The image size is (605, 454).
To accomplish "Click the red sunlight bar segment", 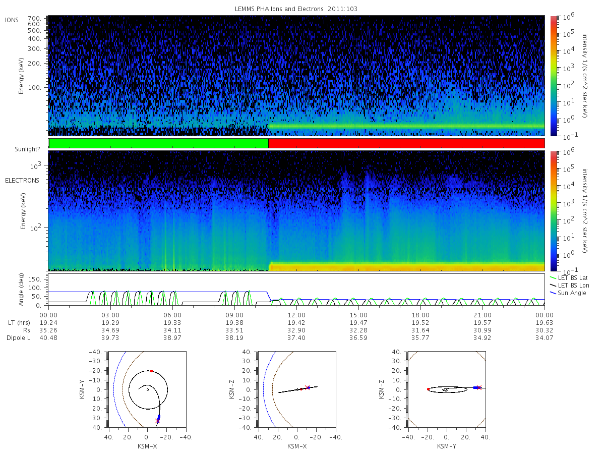I will 406,143.
